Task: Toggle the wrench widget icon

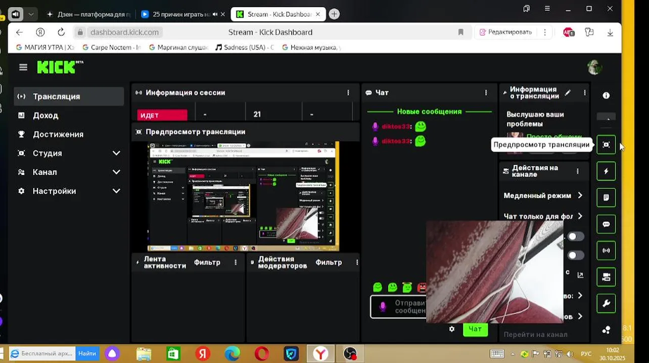Action: pyautogui.click(x=606, y=304)
